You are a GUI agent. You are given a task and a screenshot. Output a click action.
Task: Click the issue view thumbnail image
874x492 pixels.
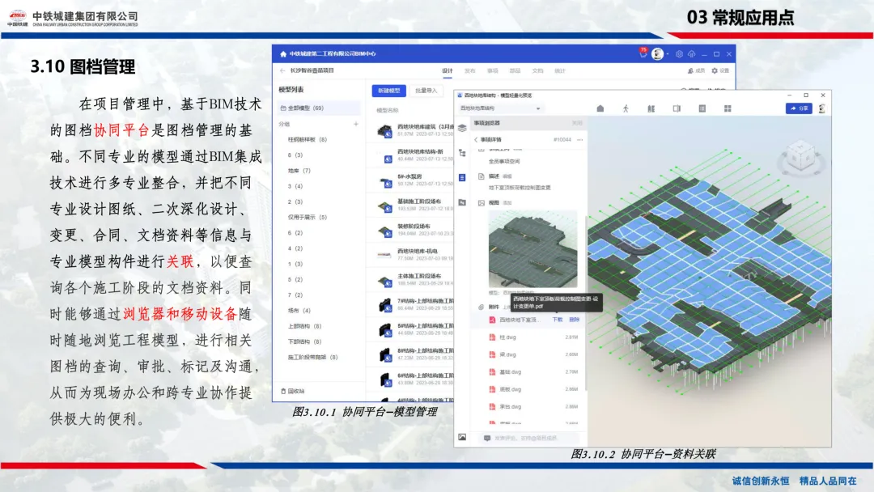tap(532, 249)
